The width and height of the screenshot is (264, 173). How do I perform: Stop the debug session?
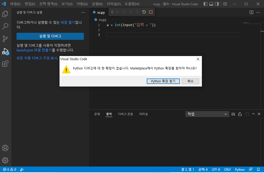[151, 12]
